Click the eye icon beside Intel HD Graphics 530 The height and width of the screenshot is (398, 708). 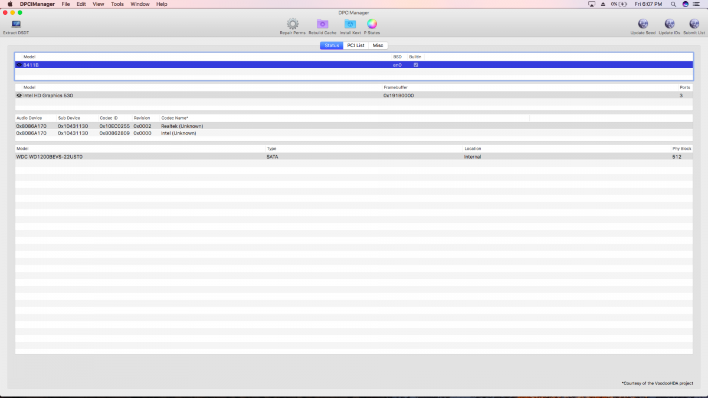(19, 96)
